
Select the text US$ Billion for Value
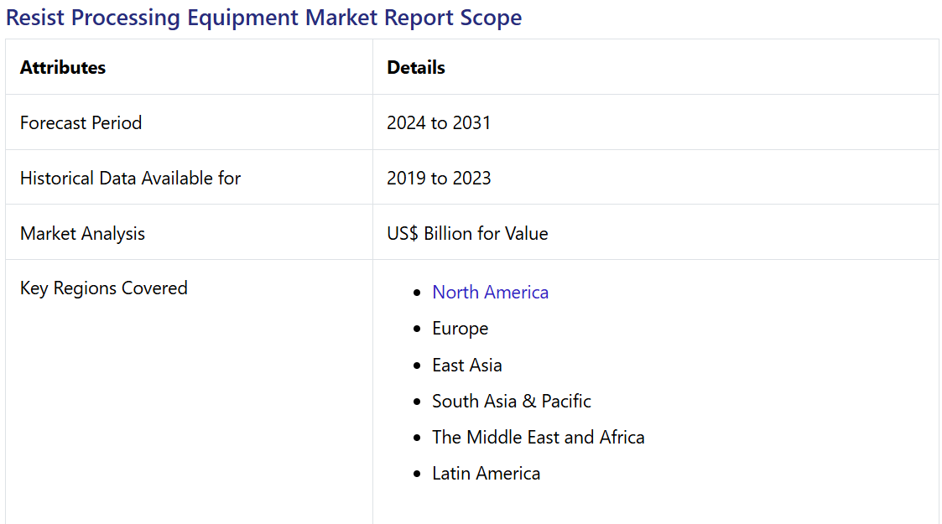[x=467, y=233]
